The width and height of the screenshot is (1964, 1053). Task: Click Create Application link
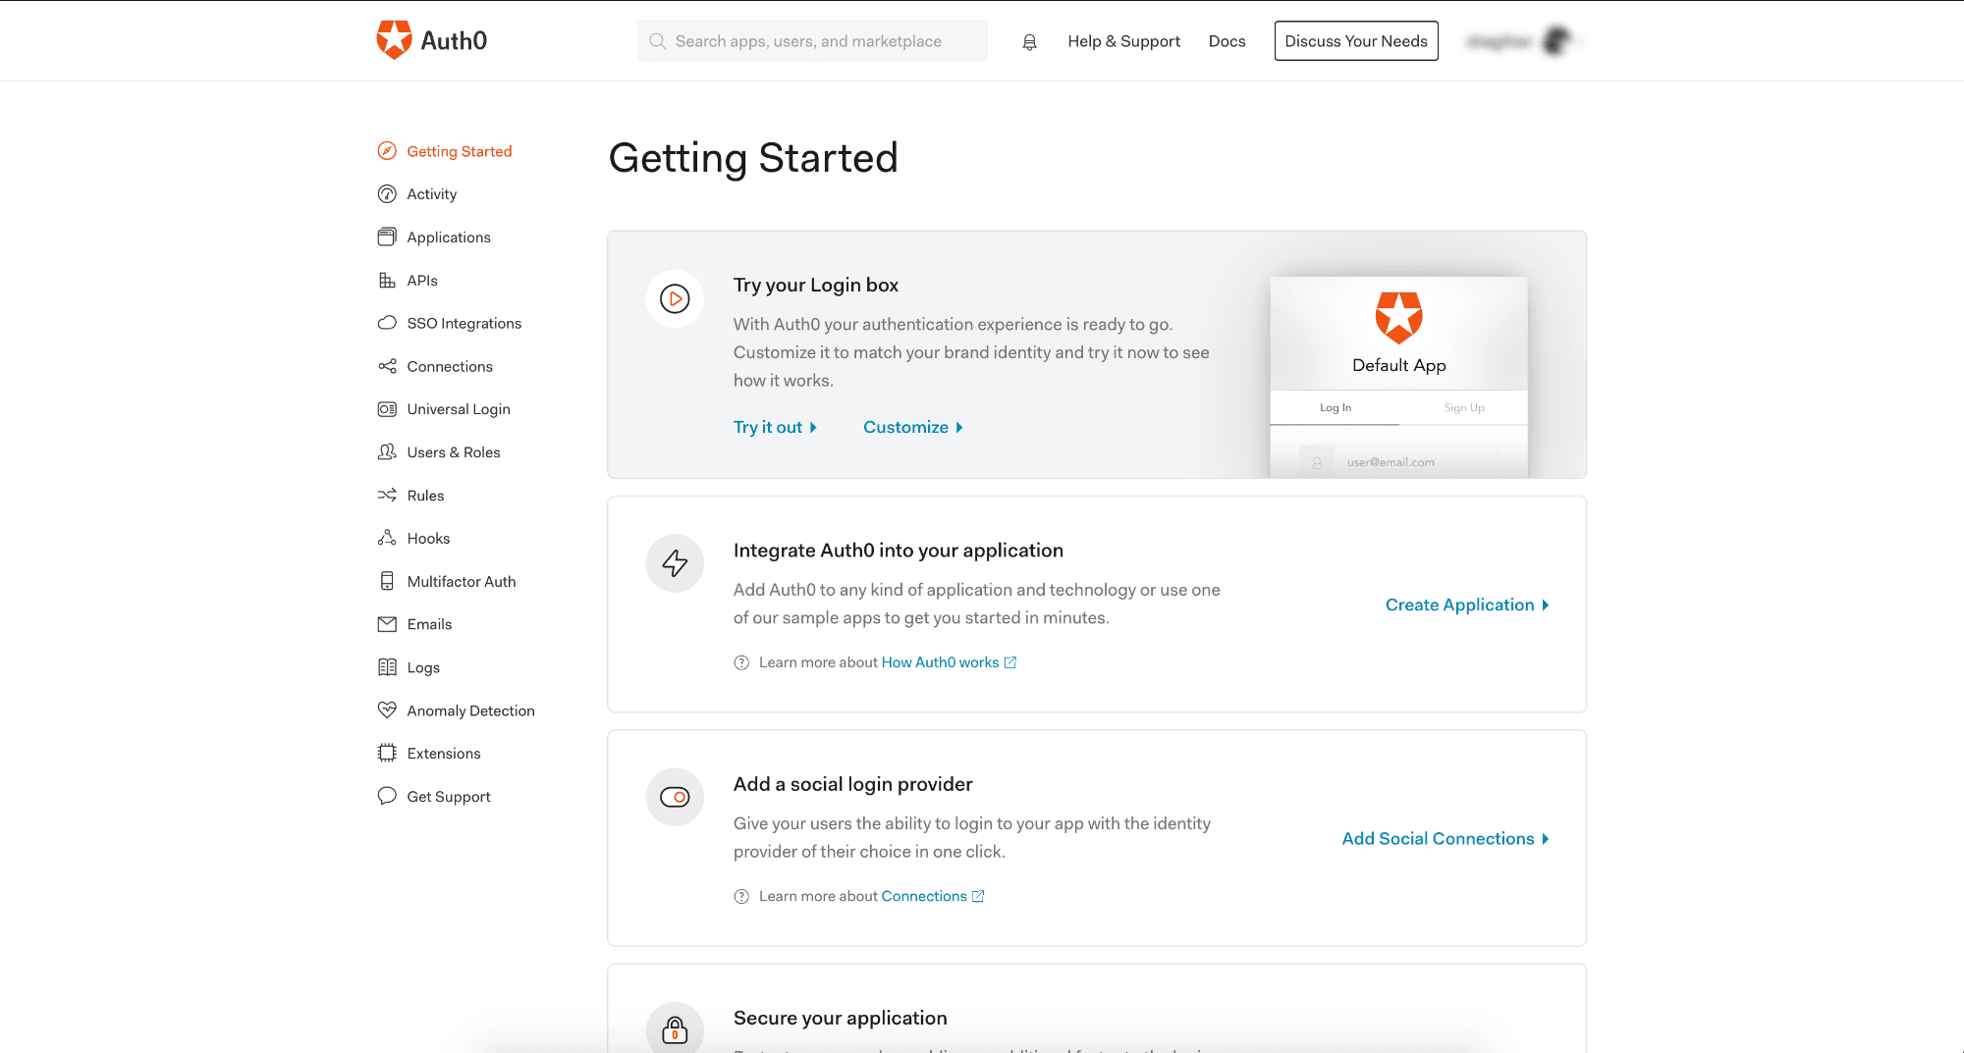click(1466, 605)
